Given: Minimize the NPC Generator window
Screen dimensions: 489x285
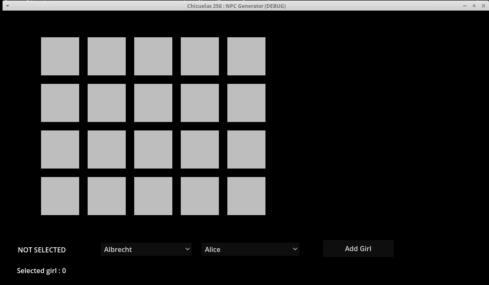Looking at the screenshot, I should [465, 6].
